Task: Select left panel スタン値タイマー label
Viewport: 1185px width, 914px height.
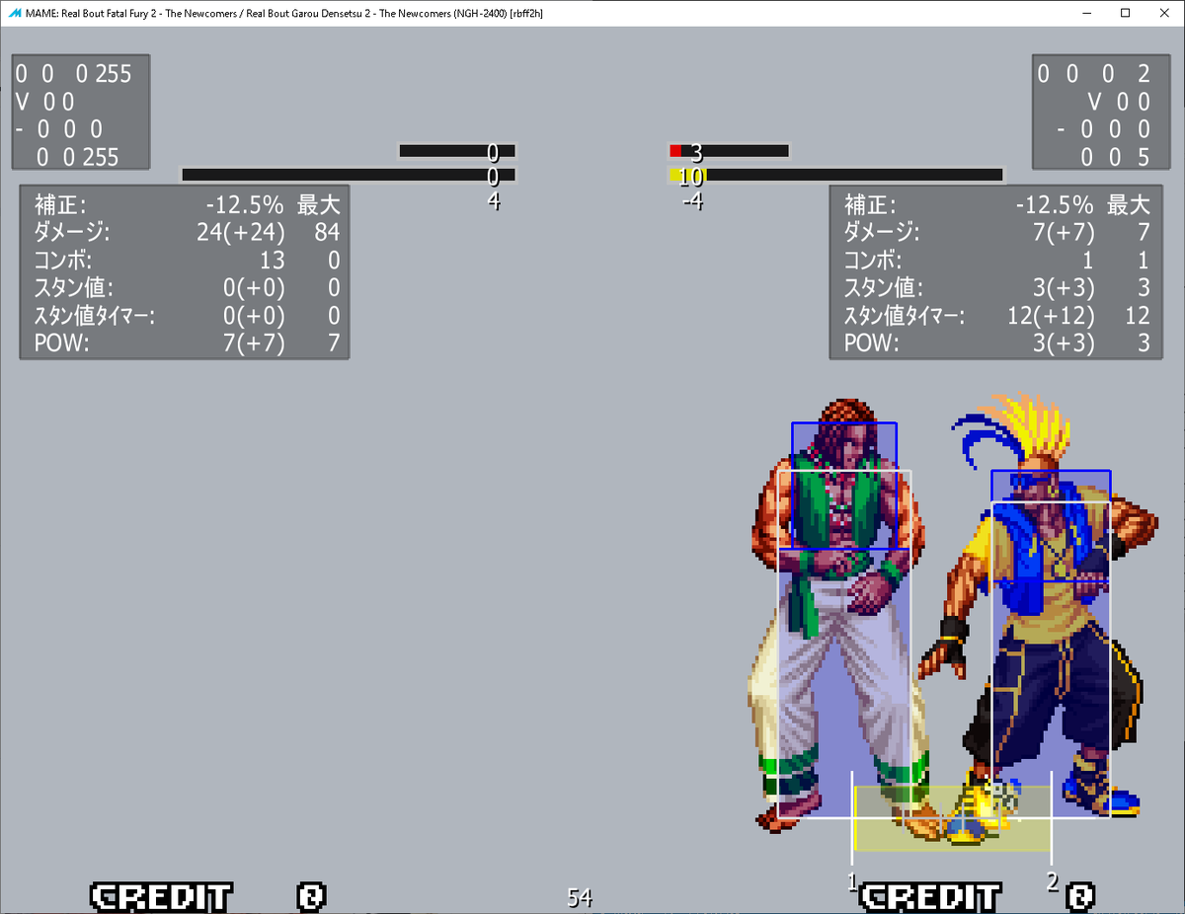Action: pos(95,316)
